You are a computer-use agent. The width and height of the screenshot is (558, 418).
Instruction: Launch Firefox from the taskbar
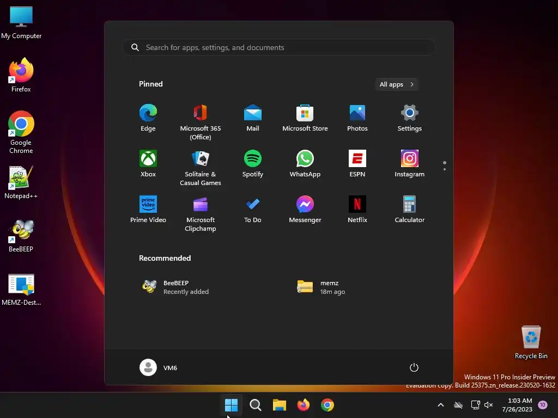coord(303,405)
